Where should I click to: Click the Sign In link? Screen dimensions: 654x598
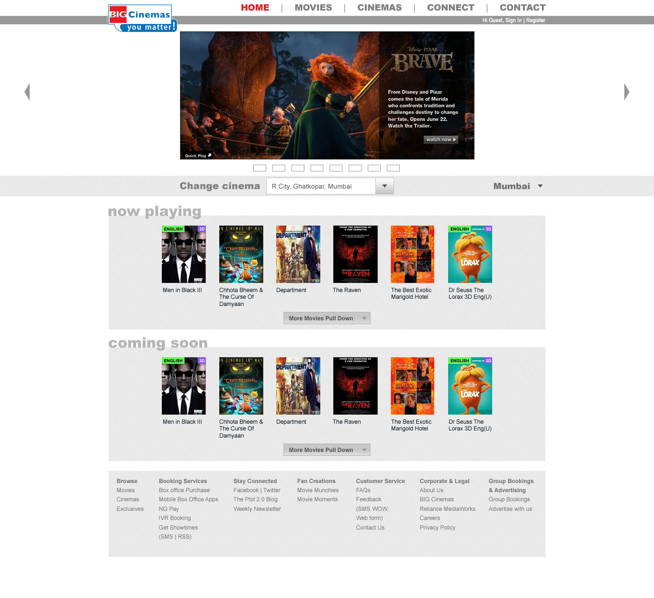(513, 21)
